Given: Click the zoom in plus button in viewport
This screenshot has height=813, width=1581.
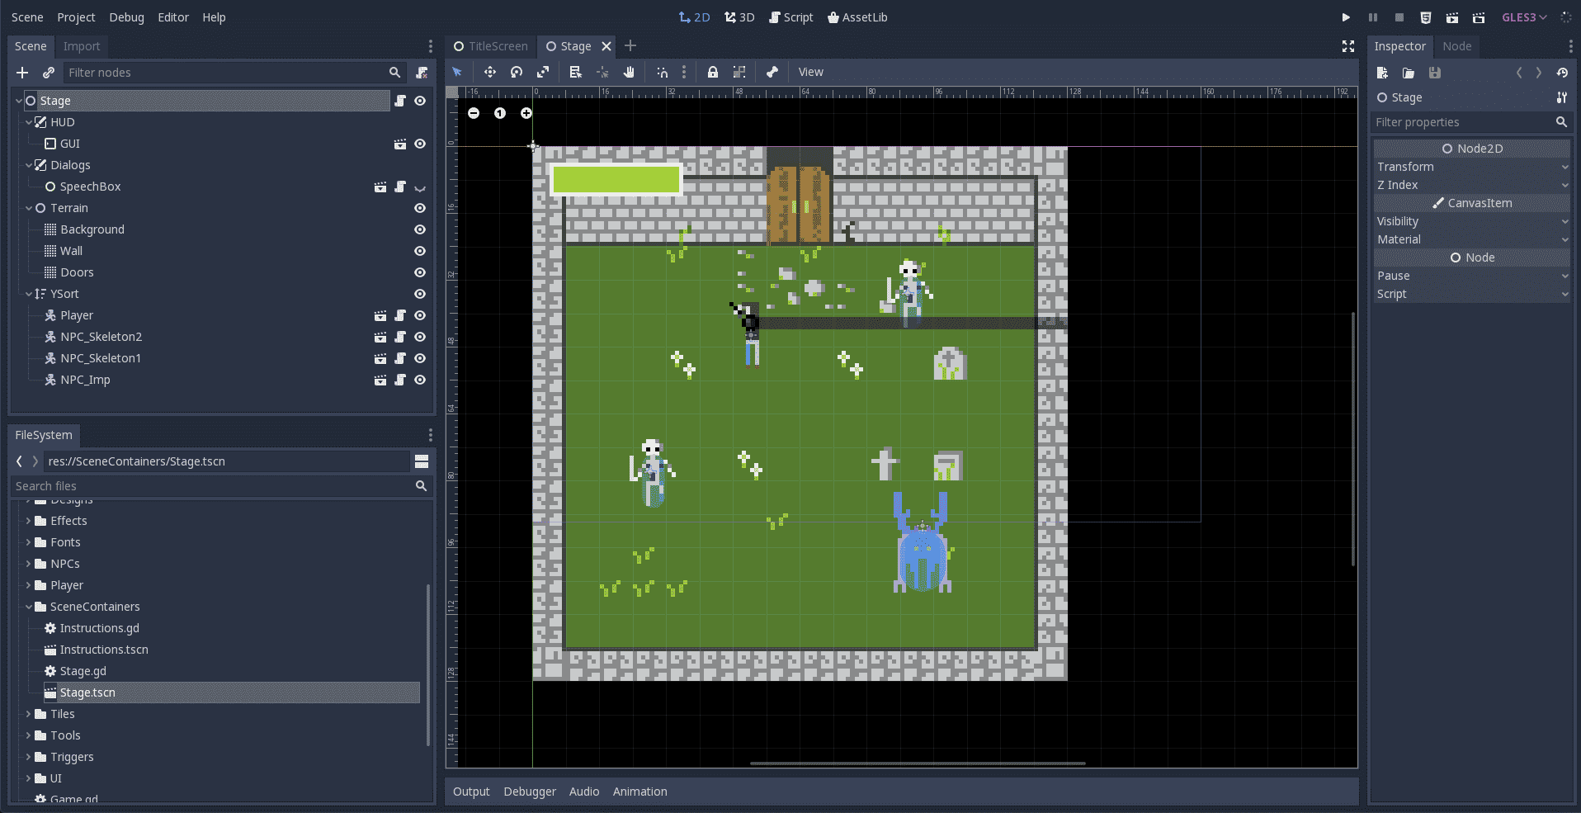Looking at the screenshot, I should pyautogui.click(x=526, y=113).
